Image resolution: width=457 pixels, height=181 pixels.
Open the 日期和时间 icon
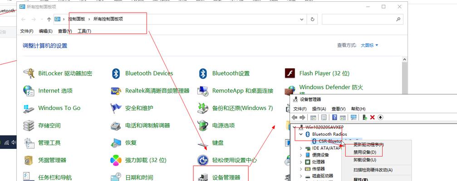pos(116,176)
